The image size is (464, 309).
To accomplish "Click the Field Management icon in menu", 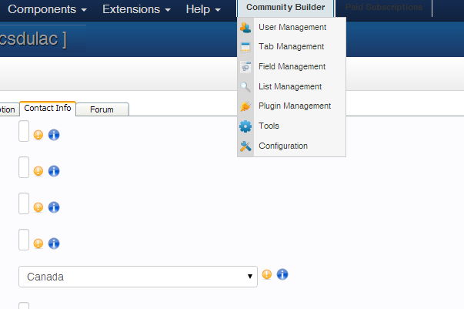I will (245, 67).
